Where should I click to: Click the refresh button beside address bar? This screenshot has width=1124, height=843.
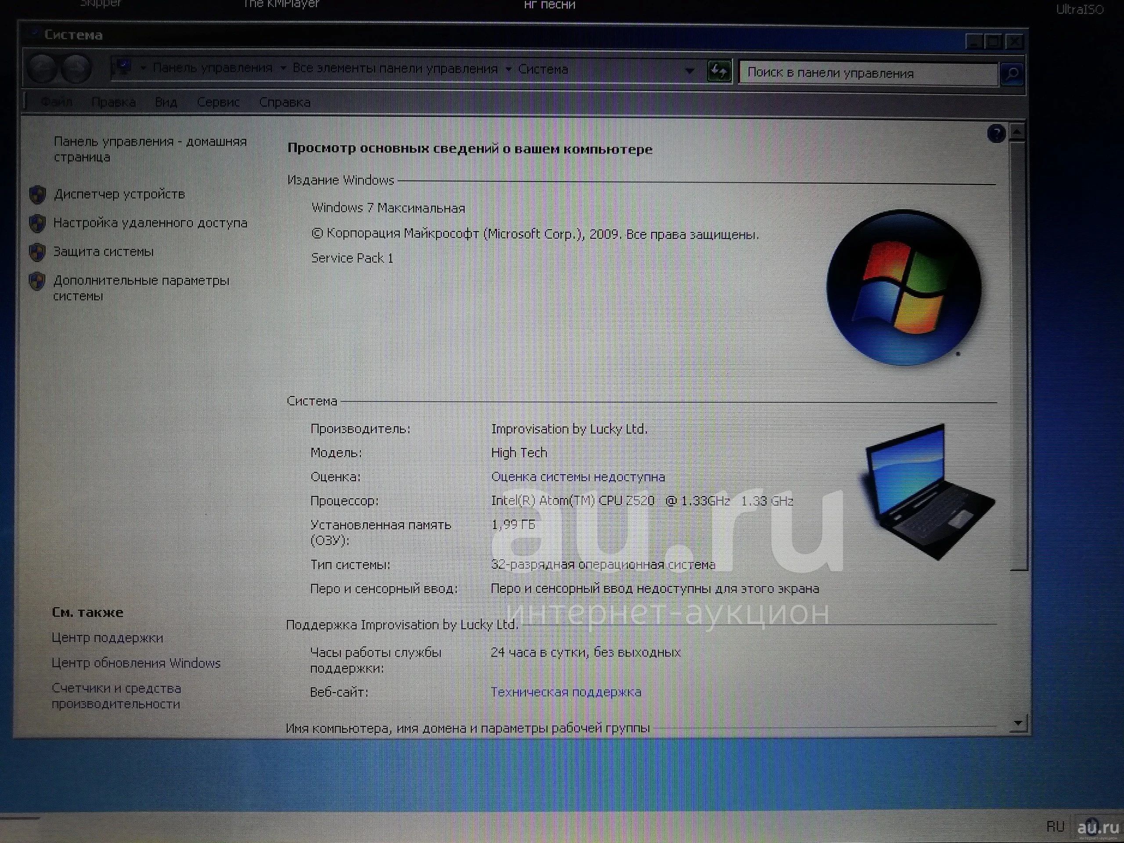point(719,71)
